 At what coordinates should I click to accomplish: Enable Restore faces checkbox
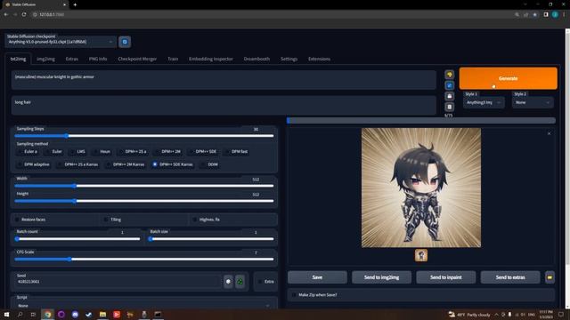click(17, 220)
